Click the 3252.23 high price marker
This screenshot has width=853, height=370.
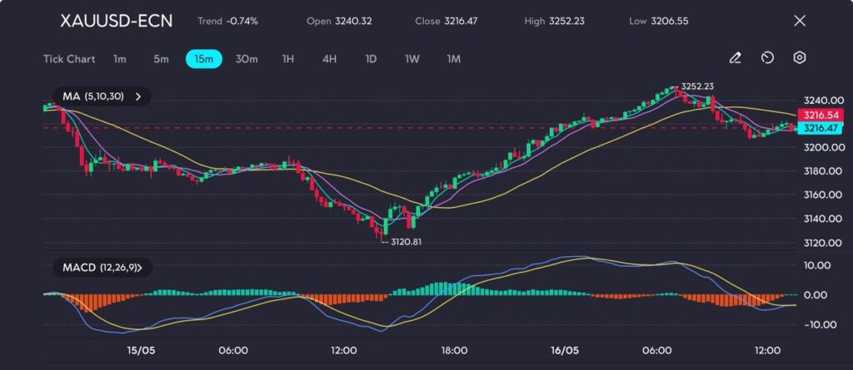pyautogui.click(x=697, y=86)
